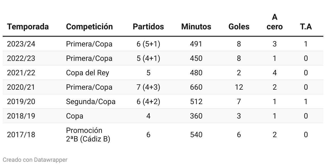326x166 pixels.
Task: Click the A cero column header
Action: (x=274, y=22)
